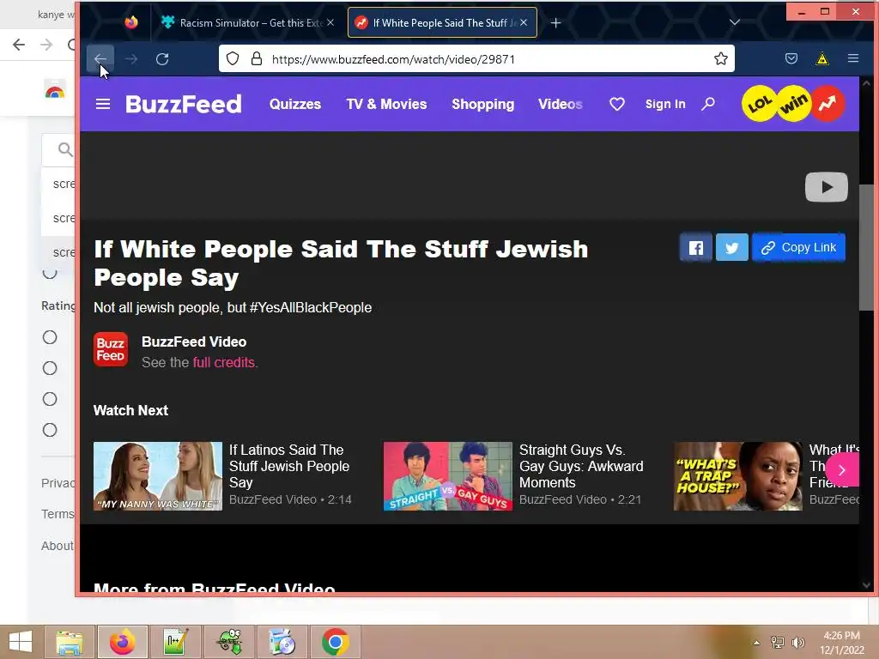The width and height of the screenshot is (879, 659).
Task: Click the win badge
Action: pyautogui.click(x=794, y=103)
